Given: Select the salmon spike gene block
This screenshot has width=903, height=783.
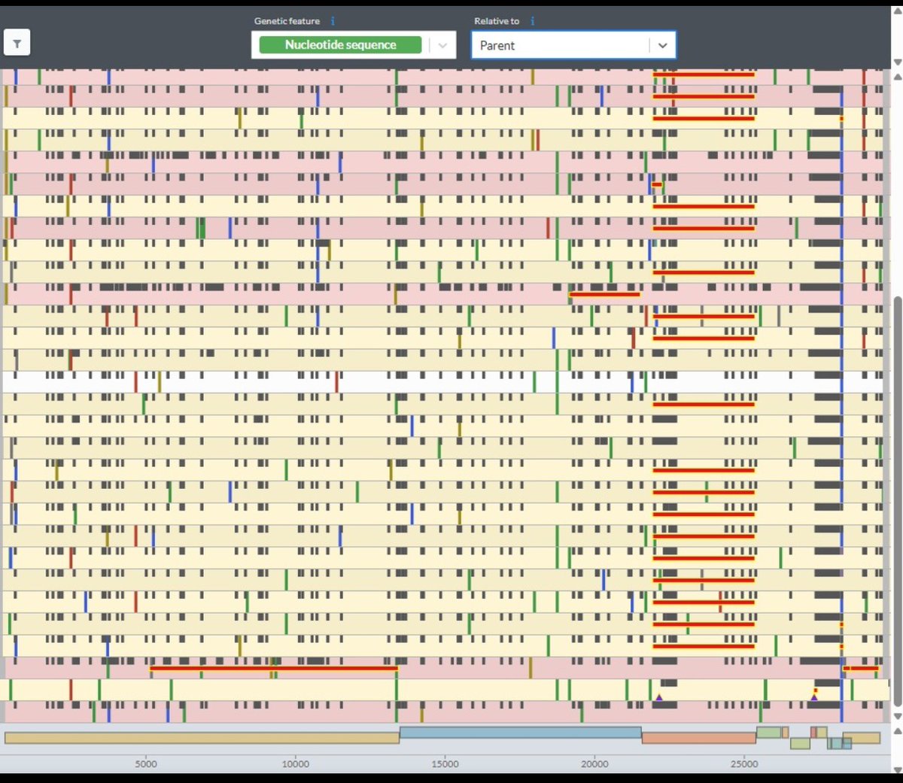Looking at the screenshot, I should click(698, 738).
